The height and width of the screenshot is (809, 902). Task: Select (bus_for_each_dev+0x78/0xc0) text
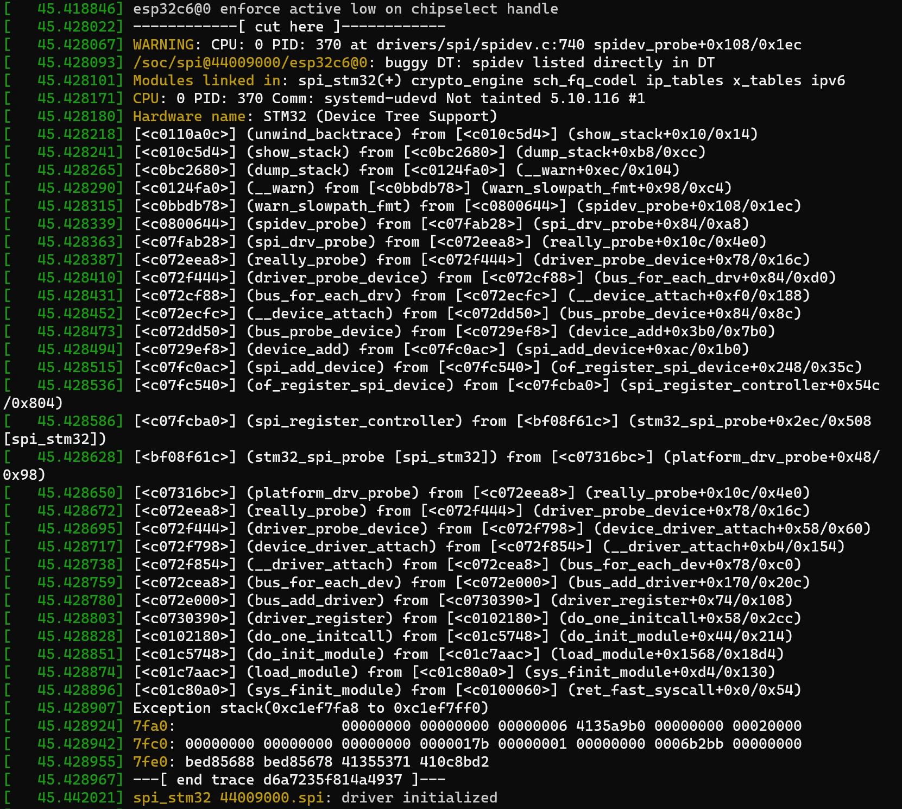(x=680, y=565)
